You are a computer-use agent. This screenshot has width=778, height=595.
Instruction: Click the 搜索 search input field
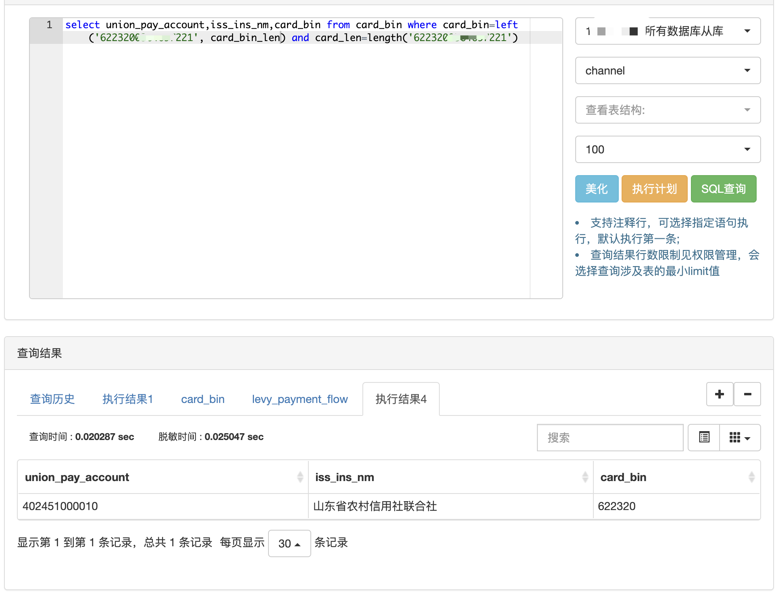(610, 438)
